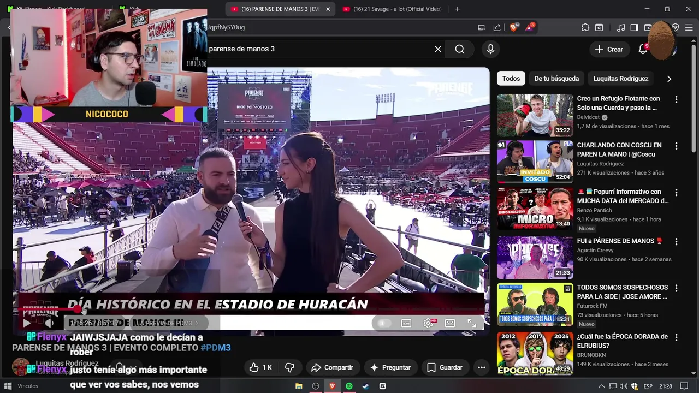Open the Steam icon in the taskbar
This screenshot has width=699, height=393.
coord(365,386)
